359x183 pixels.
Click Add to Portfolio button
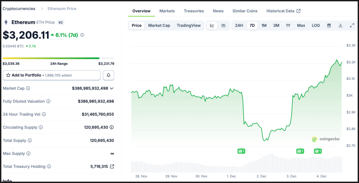tap(51, 75)
